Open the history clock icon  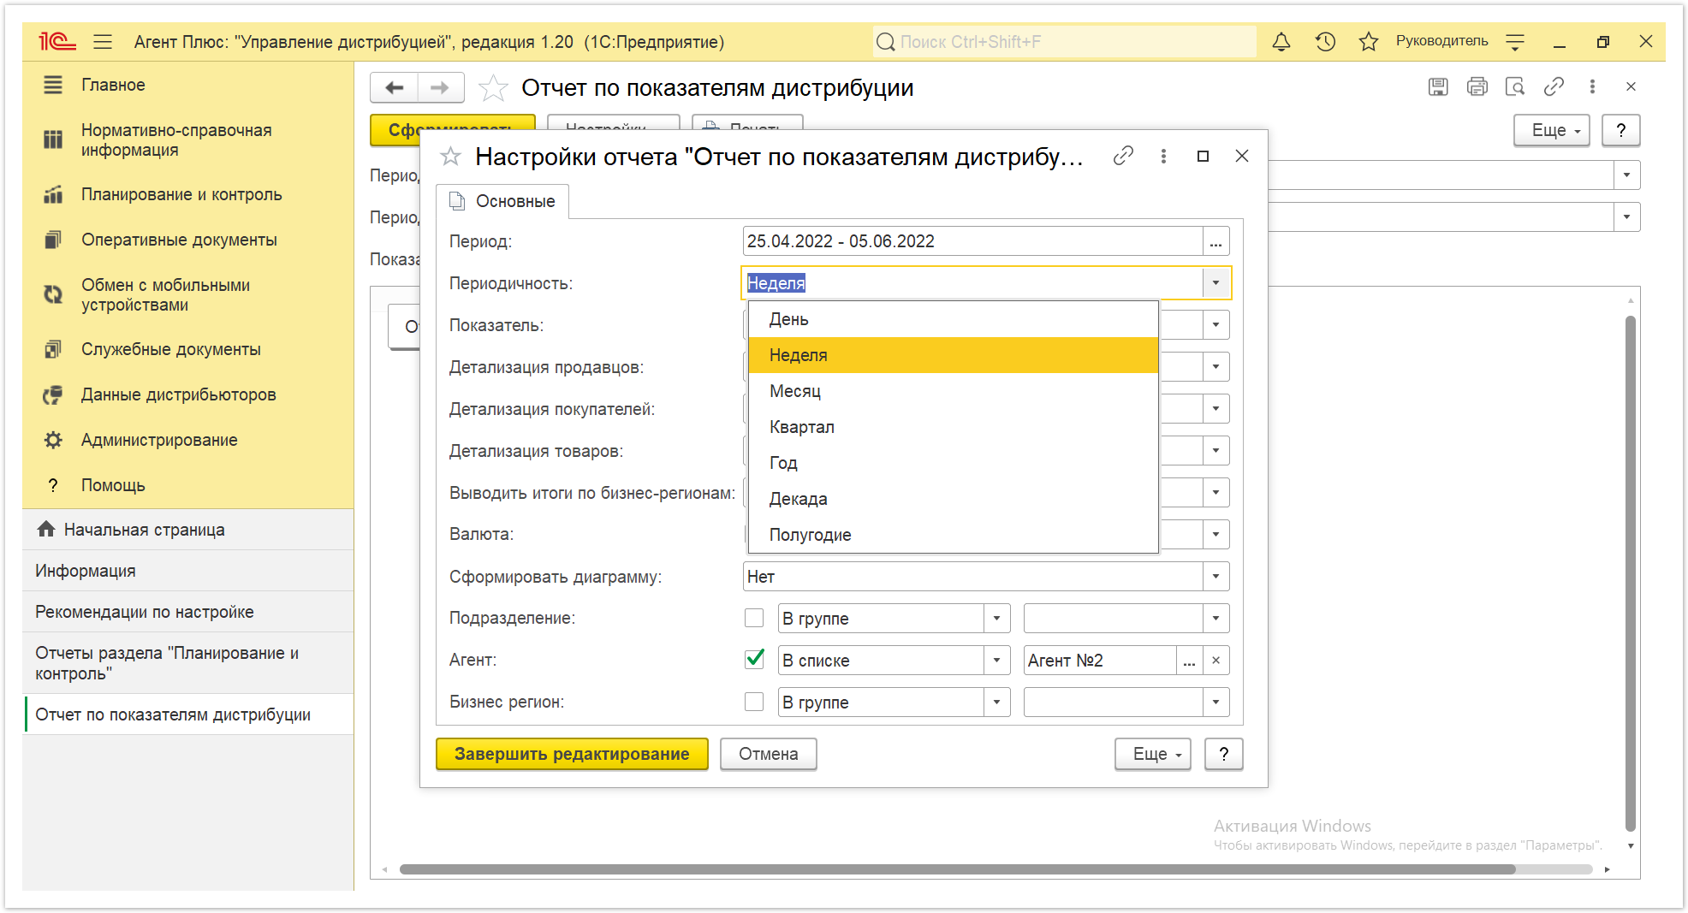[1325, 41]
